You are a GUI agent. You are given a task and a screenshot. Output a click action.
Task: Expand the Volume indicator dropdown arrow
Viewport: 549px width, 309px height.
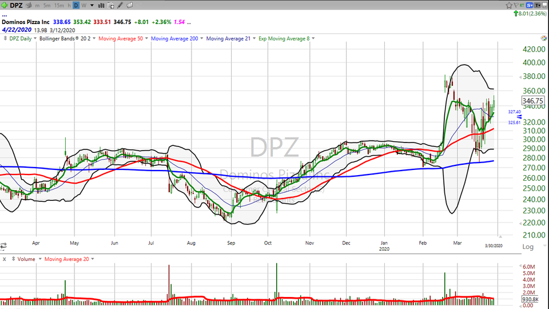click(x=40, y=259)
